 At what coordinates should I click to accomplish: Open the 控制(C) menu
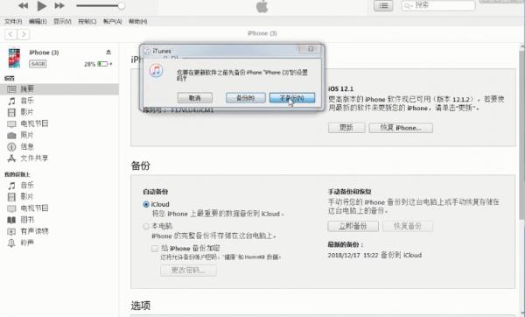point(87,21)
